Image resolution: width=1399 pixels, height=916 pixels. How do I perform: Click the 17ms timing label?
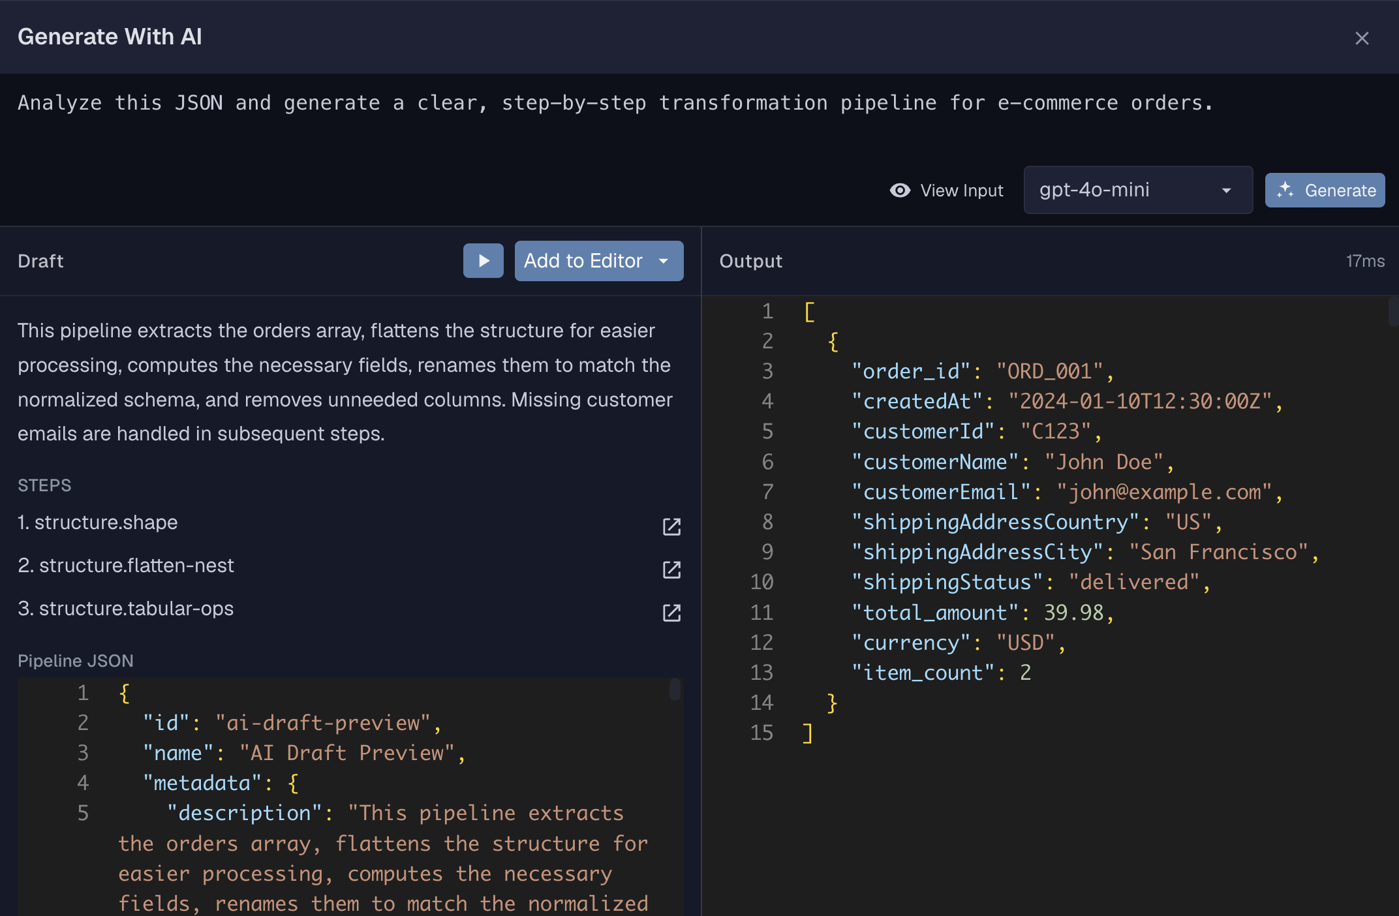pyautogui.click(x=1364, y=261)
